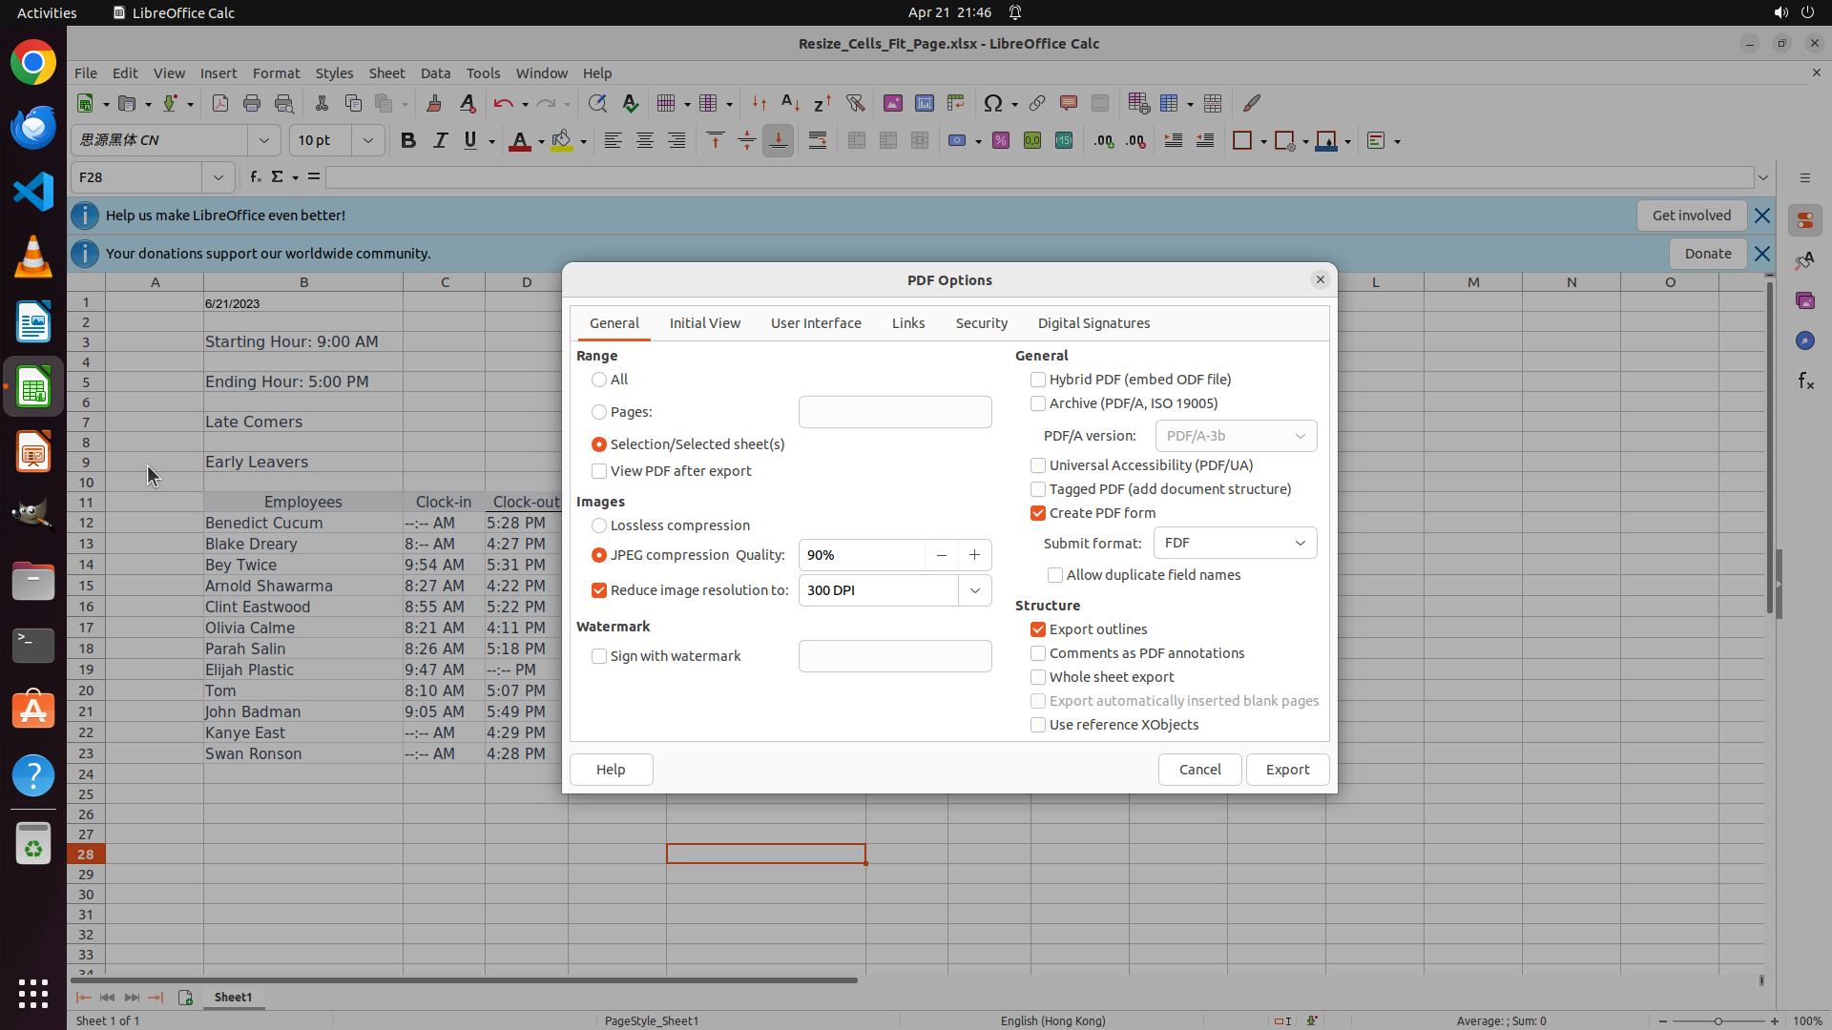Switch to the Security tab
Image resolution: width=1832 pixels, height=1030 pixels.
pos(981,323)
